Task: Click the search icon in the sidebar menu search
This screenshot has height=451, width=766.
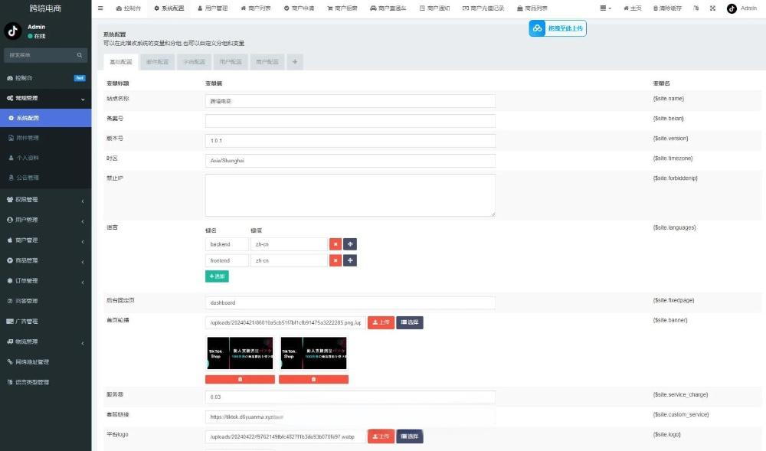Action: [x=80, y=55]
